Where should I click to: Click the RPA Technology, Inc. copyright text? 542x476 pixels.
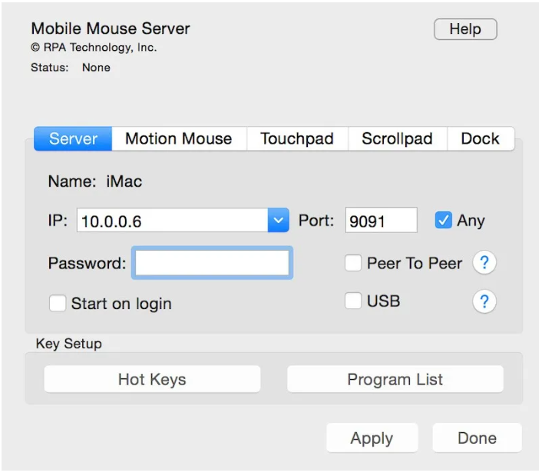[94, 48]
